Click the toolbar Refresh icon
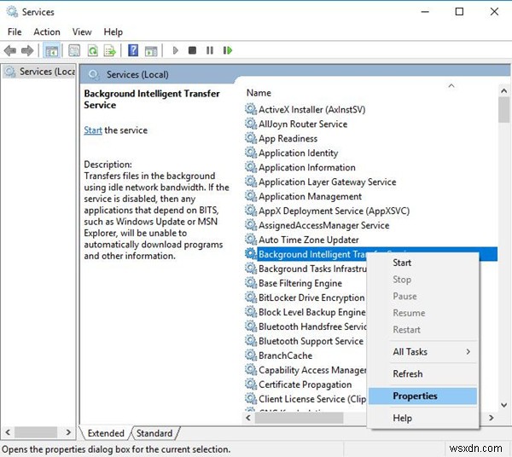Image resolution: width=512 pixels, height=457 pixels. click(93, 50)
